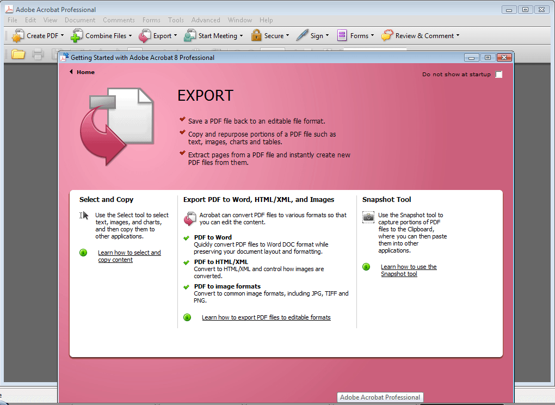Open Learn how to select and copy content
555x405 pixels.
[x=129, y=256]
